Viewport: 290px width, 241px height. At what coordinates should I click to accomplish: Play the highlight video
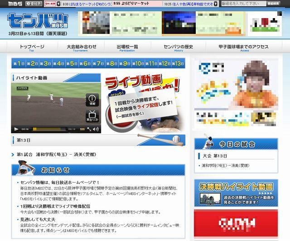pos(17,129)
